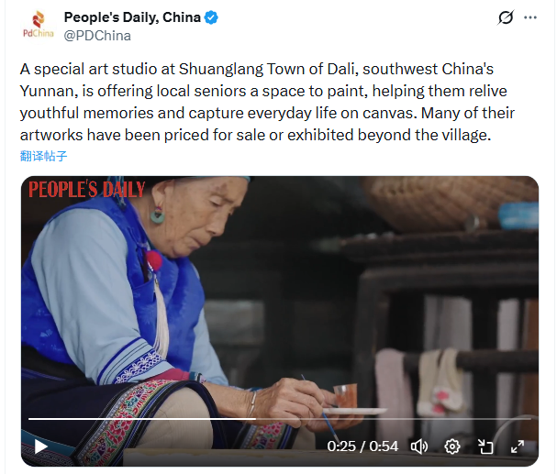
Task: Click the 0:25 / 0:54 time display
Action: 362,446
